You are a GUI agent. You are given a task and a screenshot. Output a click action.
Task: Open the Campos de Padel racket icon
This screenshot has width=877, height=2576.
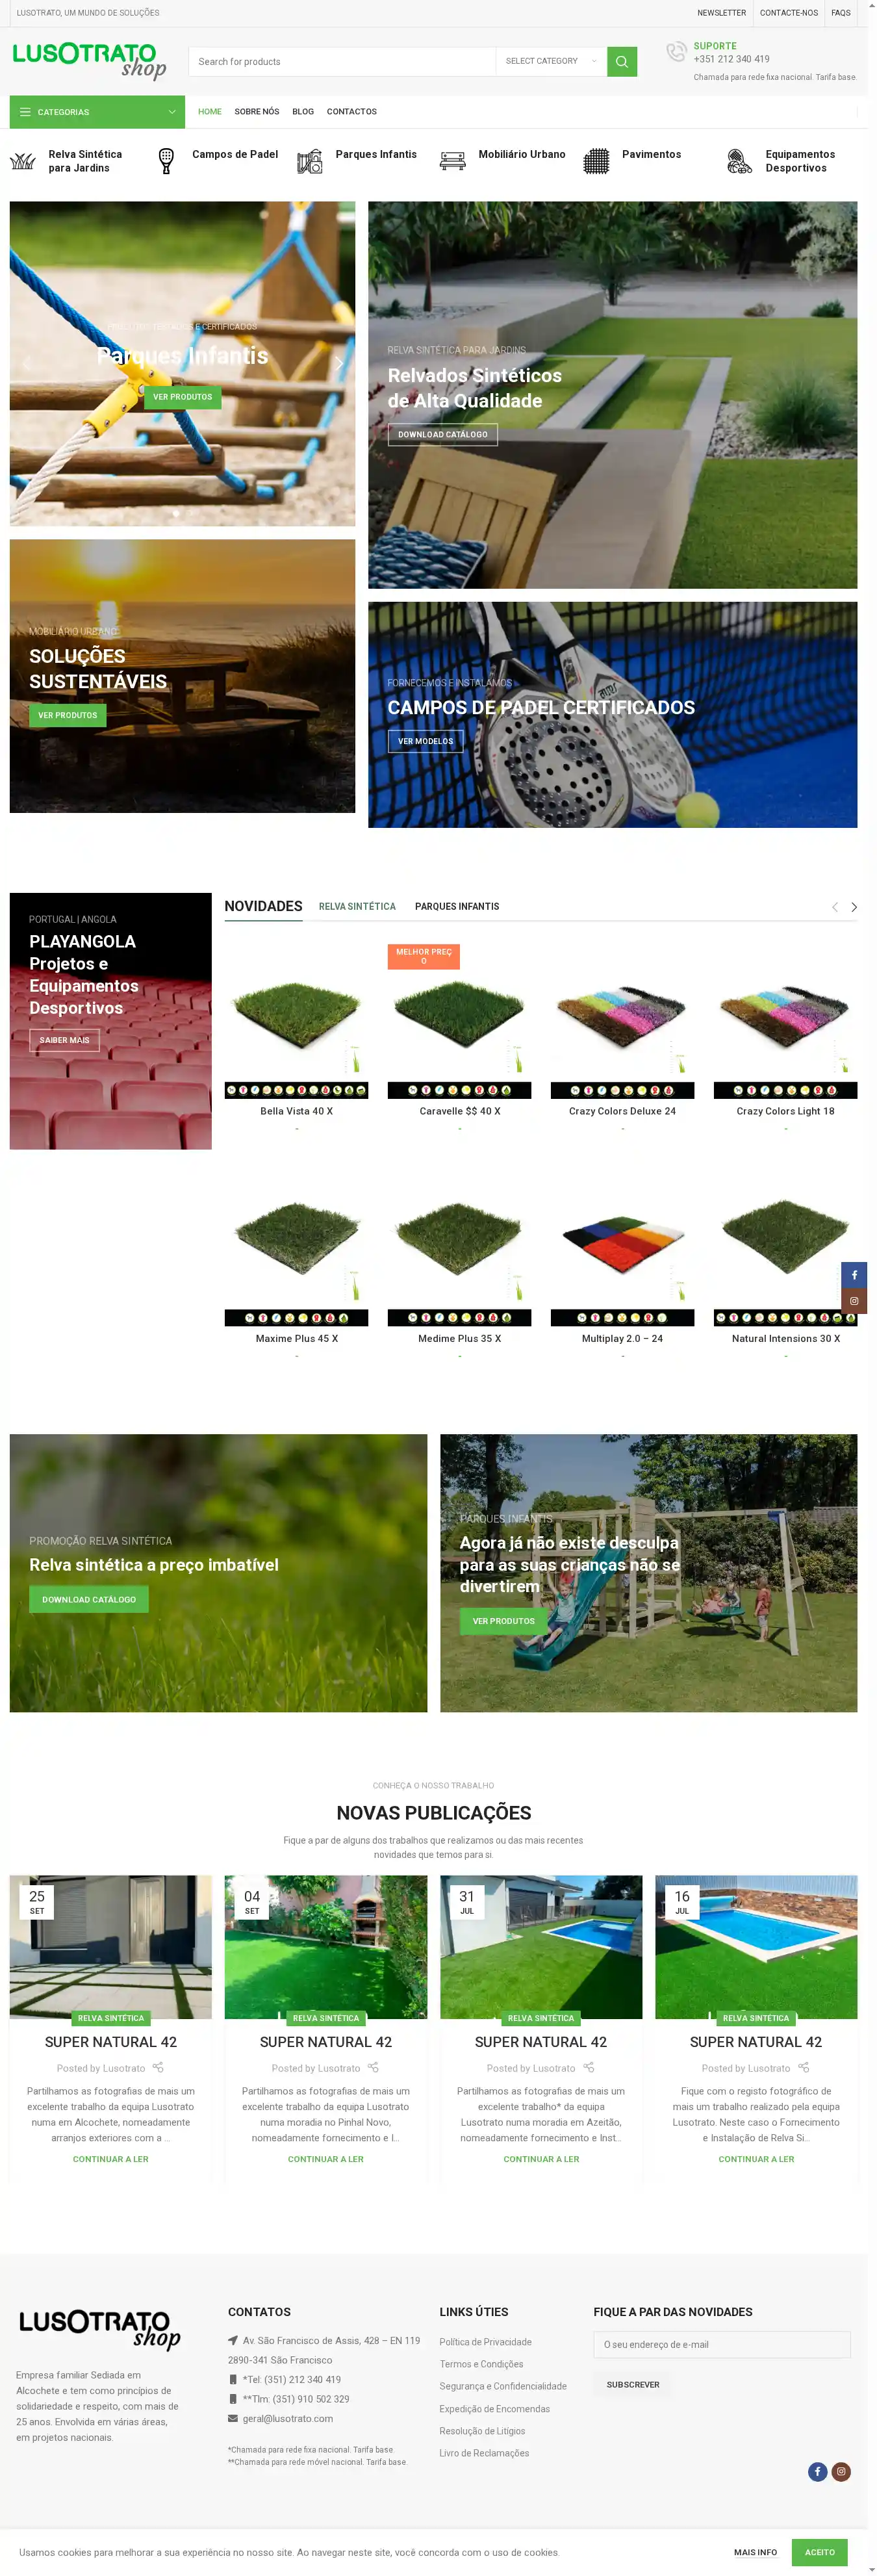click(x=166, y=161)
